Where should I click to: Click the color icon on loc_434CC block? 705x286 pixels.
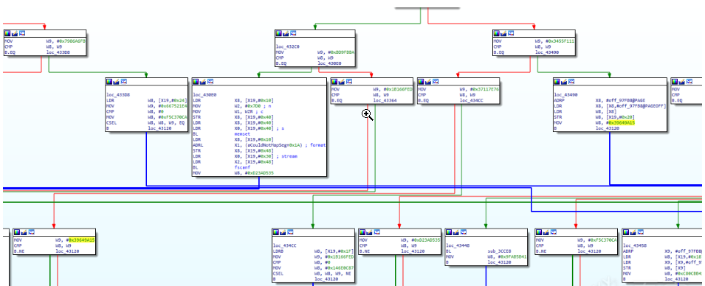(276, 232)
